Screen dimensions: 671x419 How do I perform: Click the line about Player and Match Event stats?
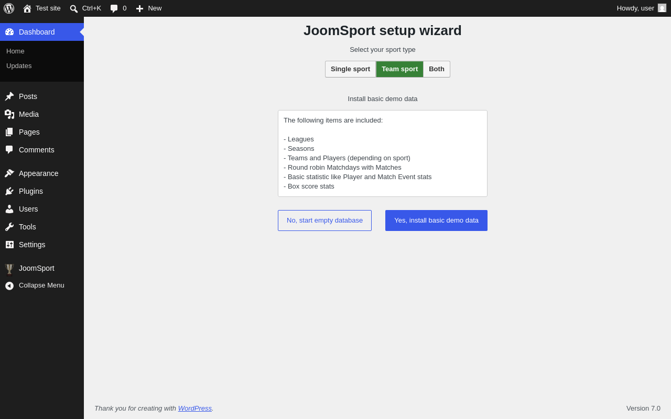coord(358,177)
